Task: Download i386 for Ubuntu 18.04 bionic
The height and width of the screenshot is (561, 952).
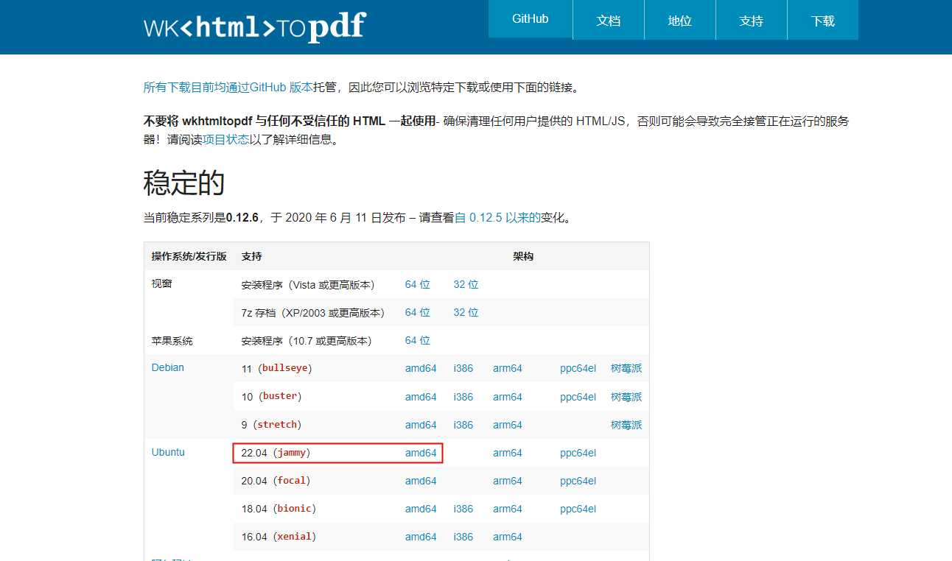Action: pos(463,509)
